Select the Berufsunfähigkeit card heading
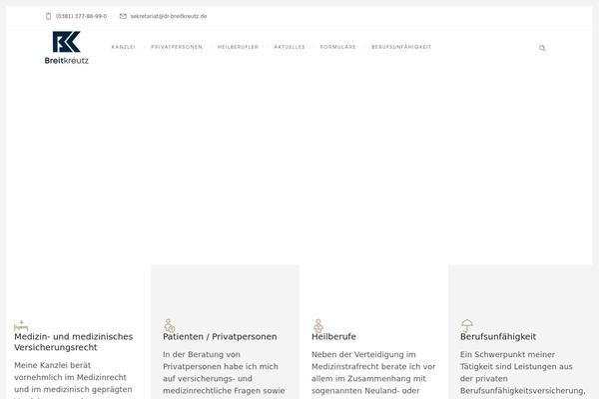The height and width of the screenshot is (399, 599). tap(498, 337)
